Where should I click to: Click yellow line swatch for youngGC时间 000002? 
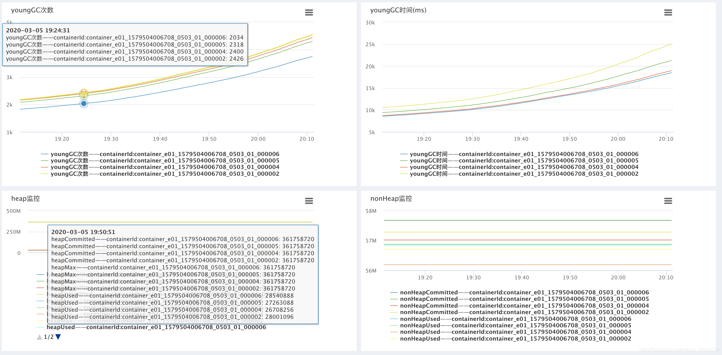pos(404,174)
